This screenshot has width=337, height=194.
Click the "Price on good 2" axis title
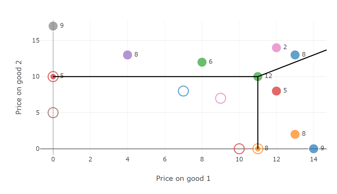tap(19, 91)
